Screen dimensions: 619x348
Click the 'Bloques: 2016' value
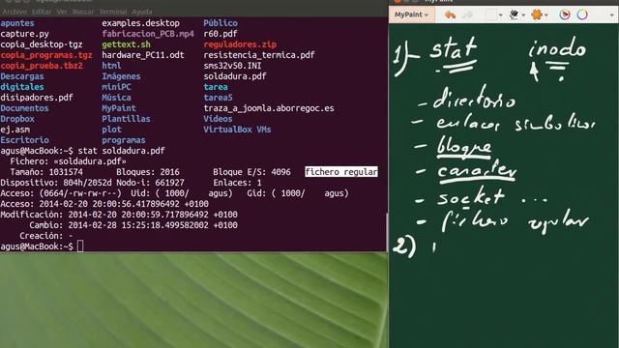148,172
